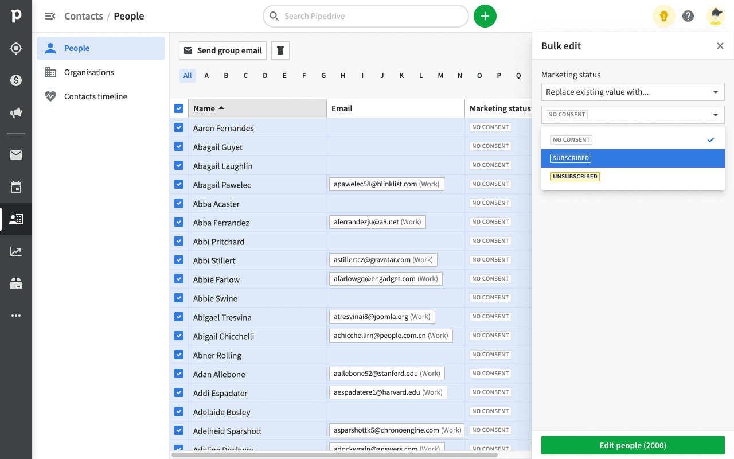Click the green plus add button
This screenshot has width=734, height=459.
click(485, 16)
